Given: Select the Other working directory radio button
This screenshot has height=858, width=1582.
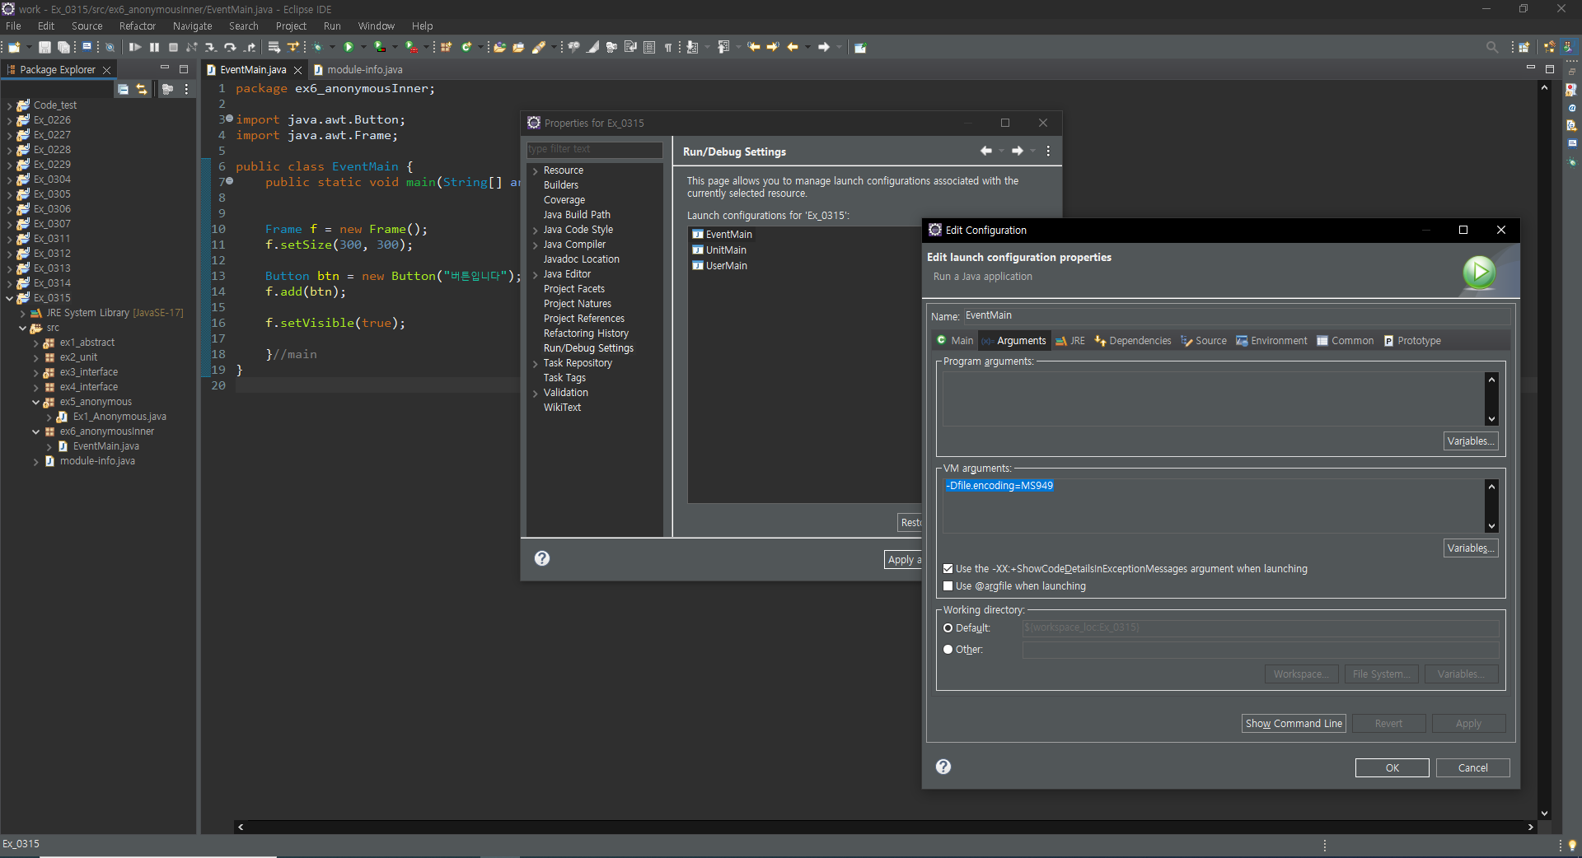Looking at the screenshot, I should pyautogui.click(x=948, y=650).
